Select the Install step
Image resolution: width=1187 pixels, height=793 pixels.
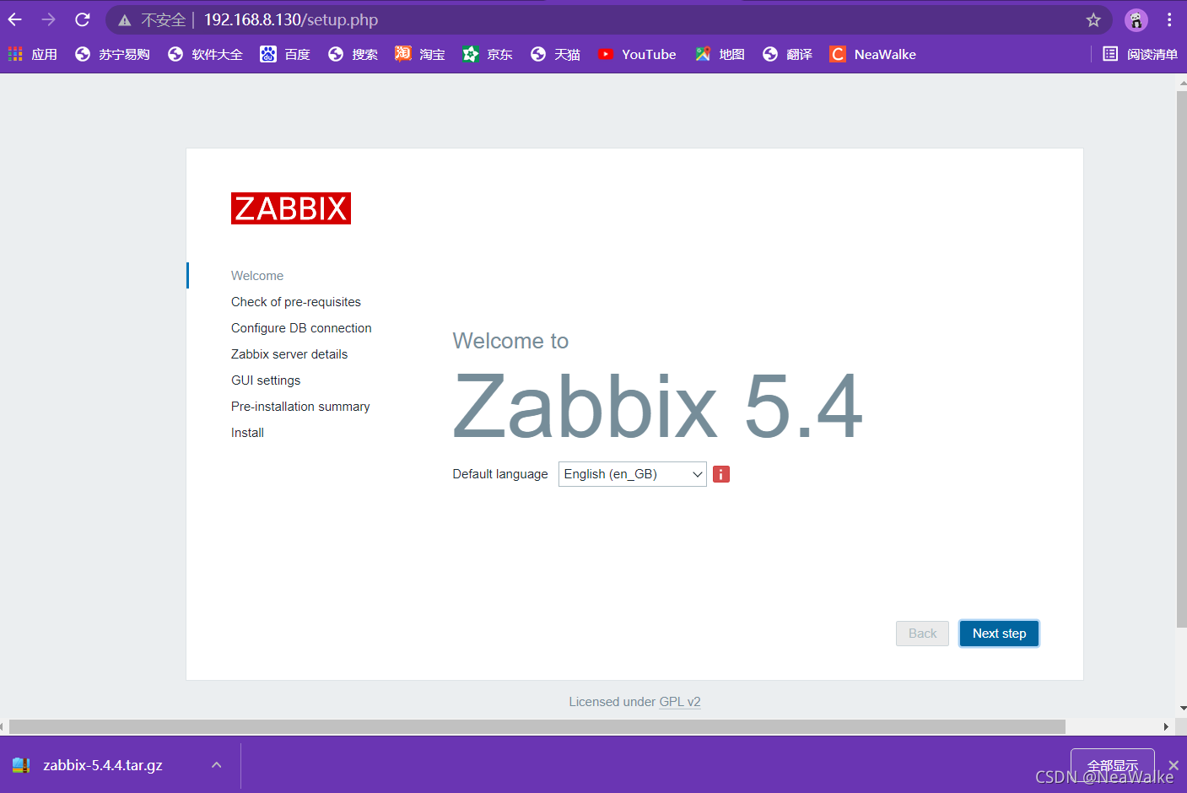click(x=247, y=433)
